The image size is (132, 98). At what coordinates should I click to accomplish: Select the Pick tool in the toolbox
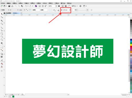coord(2,14)
